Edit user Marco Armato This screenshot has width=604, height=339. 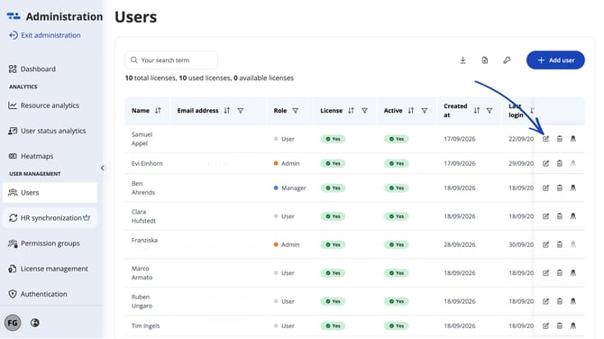(x=545, y=273)
